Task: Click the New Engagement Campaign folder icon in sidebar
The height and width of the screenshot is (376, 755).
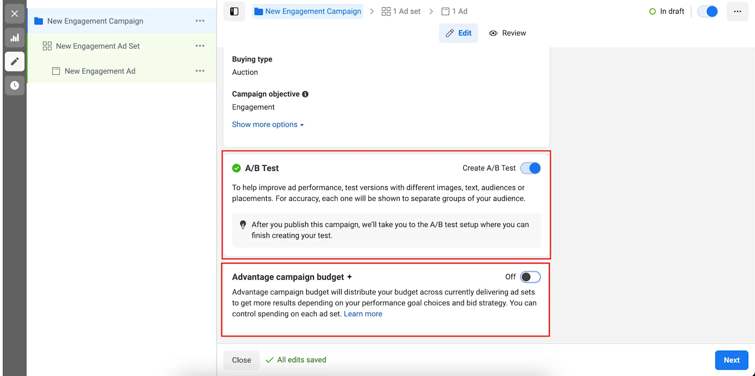Action: (39, 21)
